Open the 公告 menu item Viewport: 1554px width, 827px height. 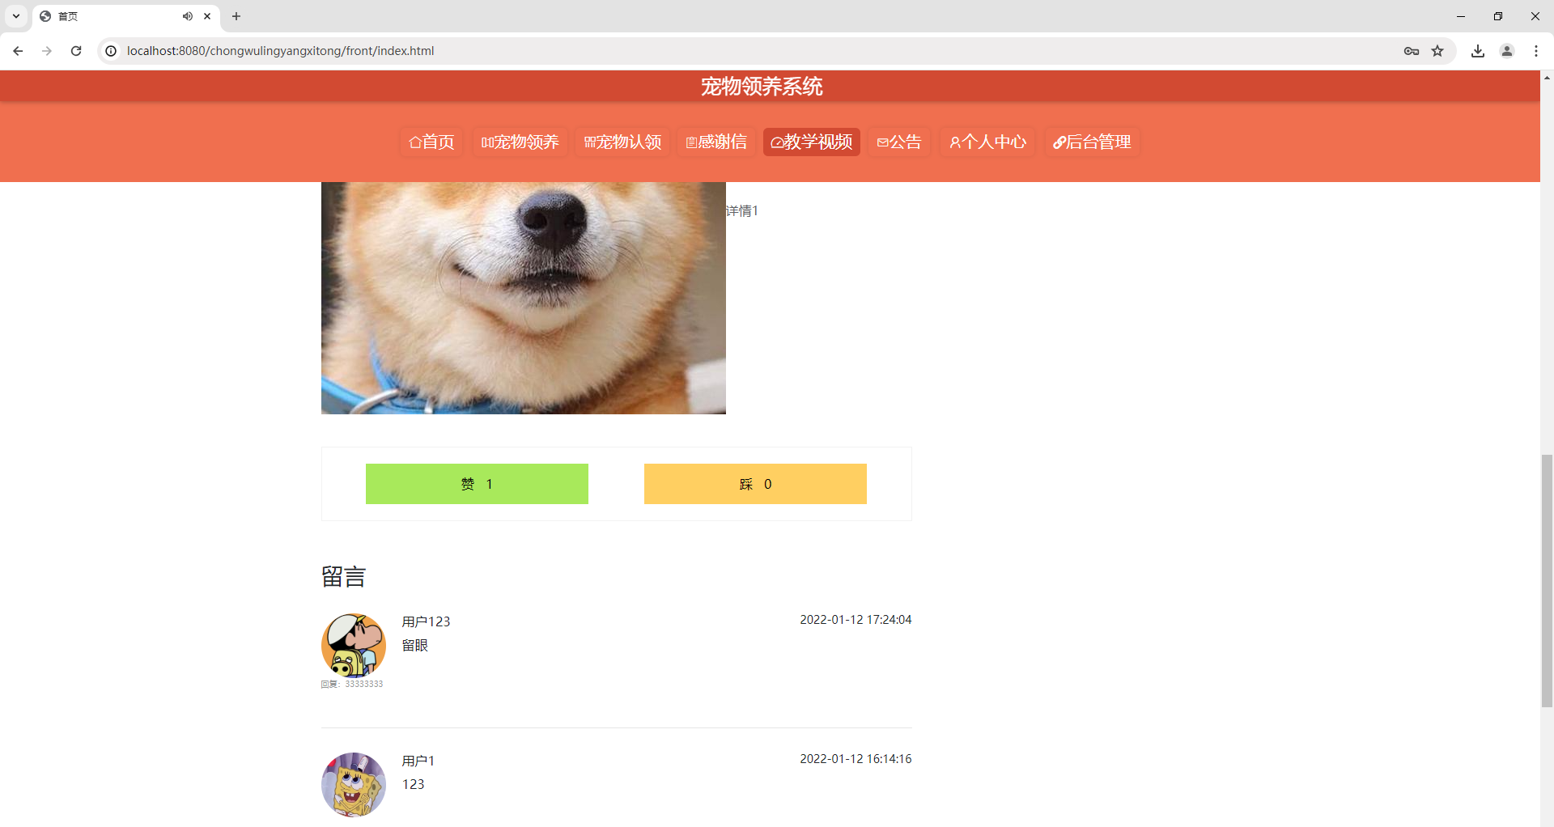coord(899,142)
